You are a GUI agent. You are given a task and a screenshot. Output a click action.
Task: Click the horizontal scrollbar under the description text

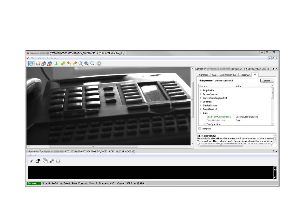[235, 145]
